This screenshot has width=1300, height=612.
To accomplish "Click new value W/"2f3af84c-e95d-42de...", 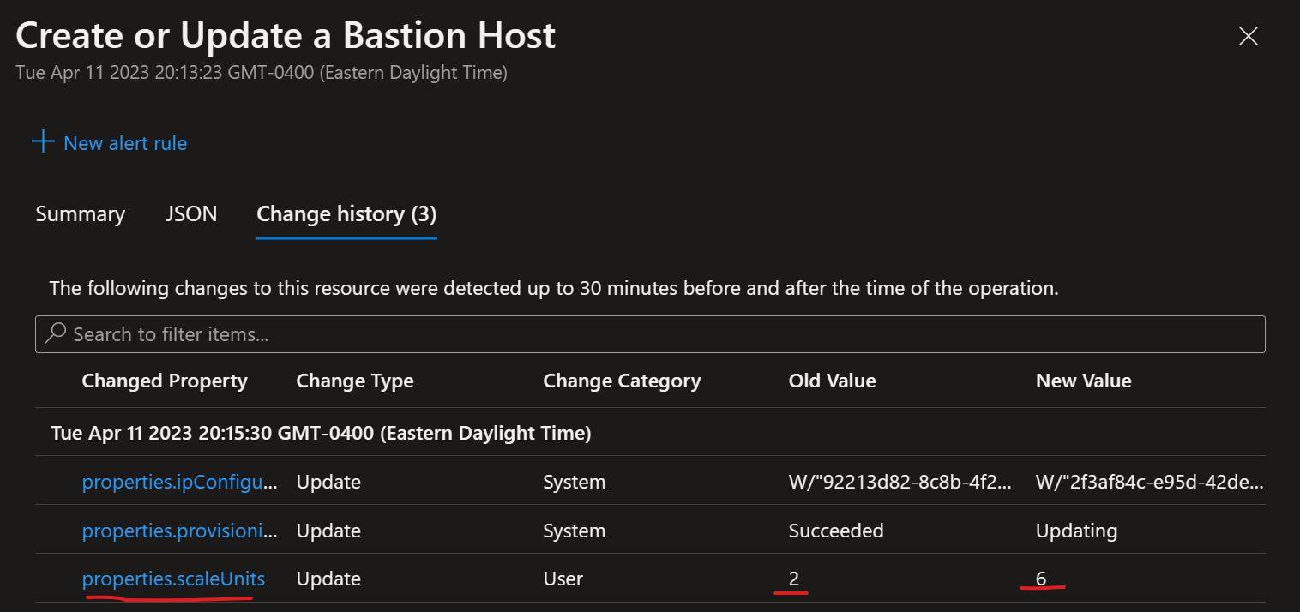I will point(1150,482).
